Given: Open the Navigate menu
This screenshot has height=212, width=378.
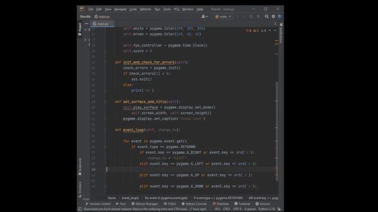Looking at the screenshot, I should [x=120, y=9].
